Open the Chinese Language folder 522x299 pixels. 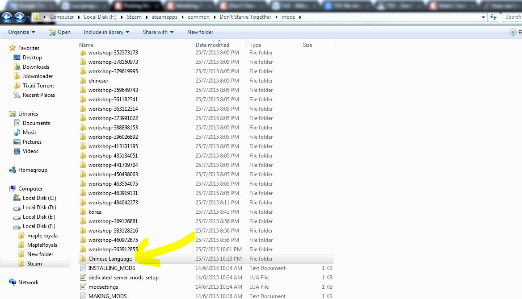click(110, 259)
